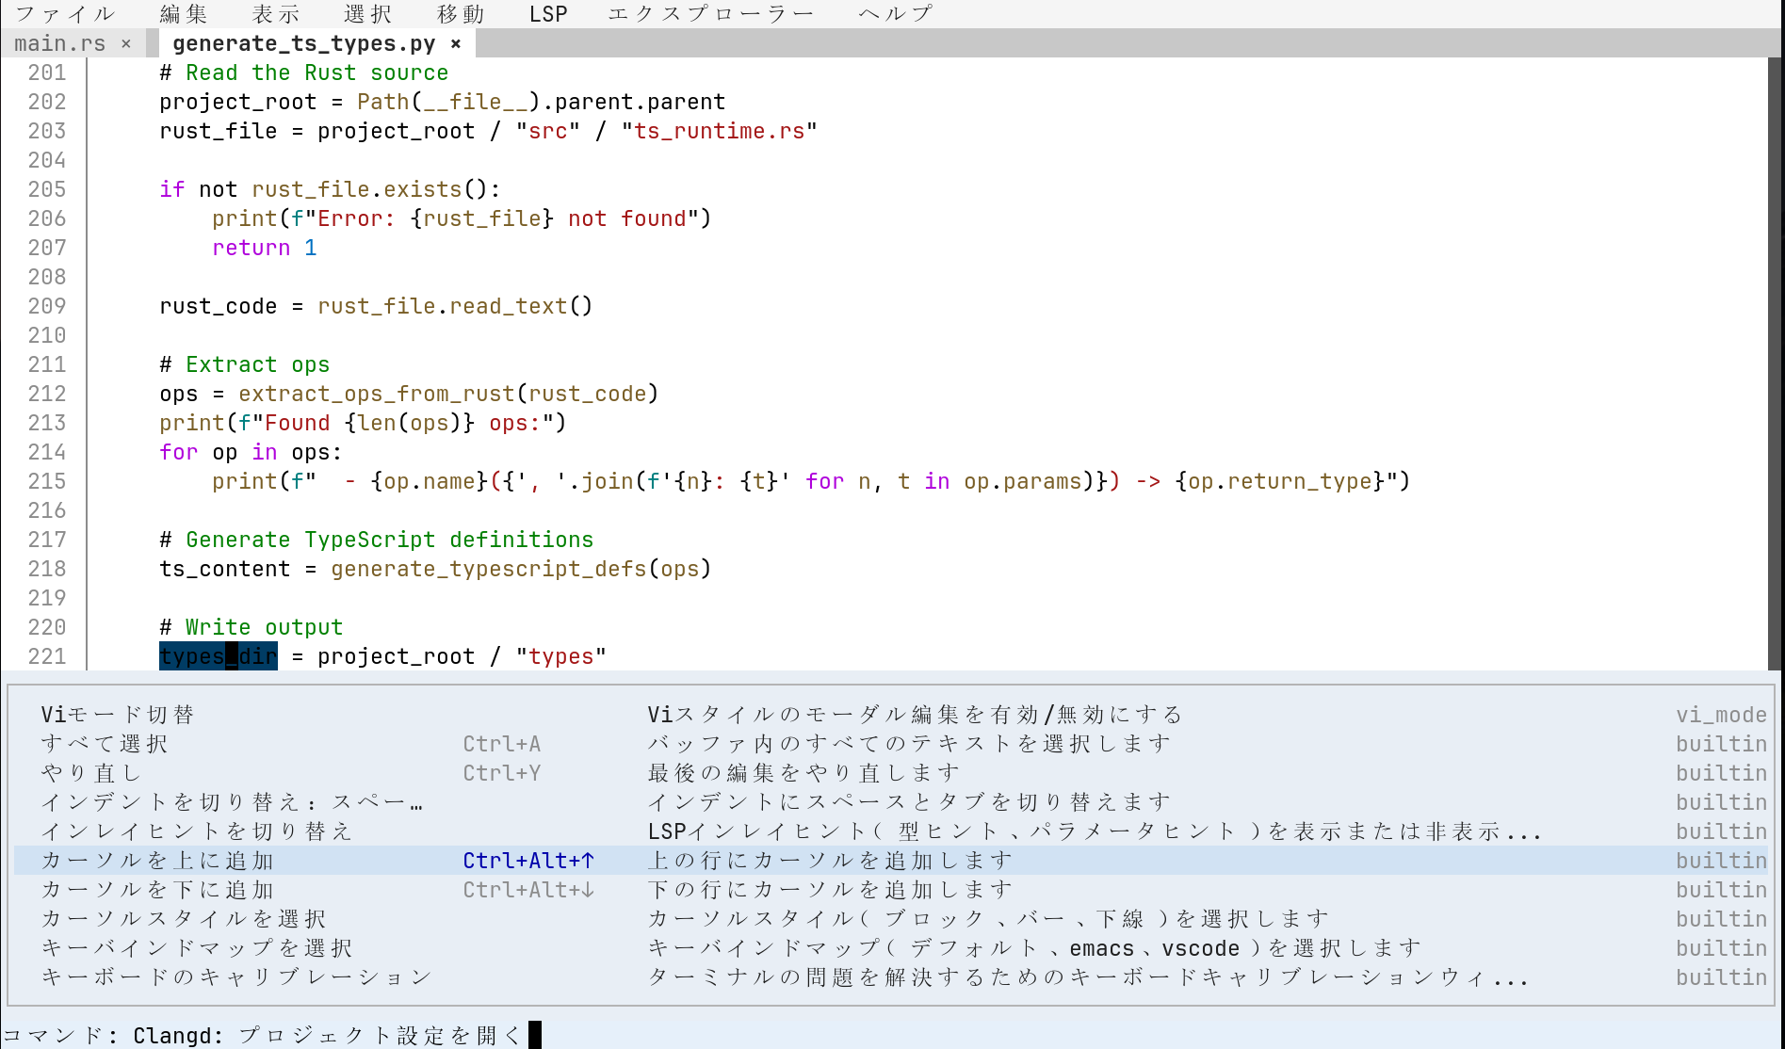Select the Viモード切替 command
The width and height of the screenshot is (1785, 1049).
click(118, 715)
